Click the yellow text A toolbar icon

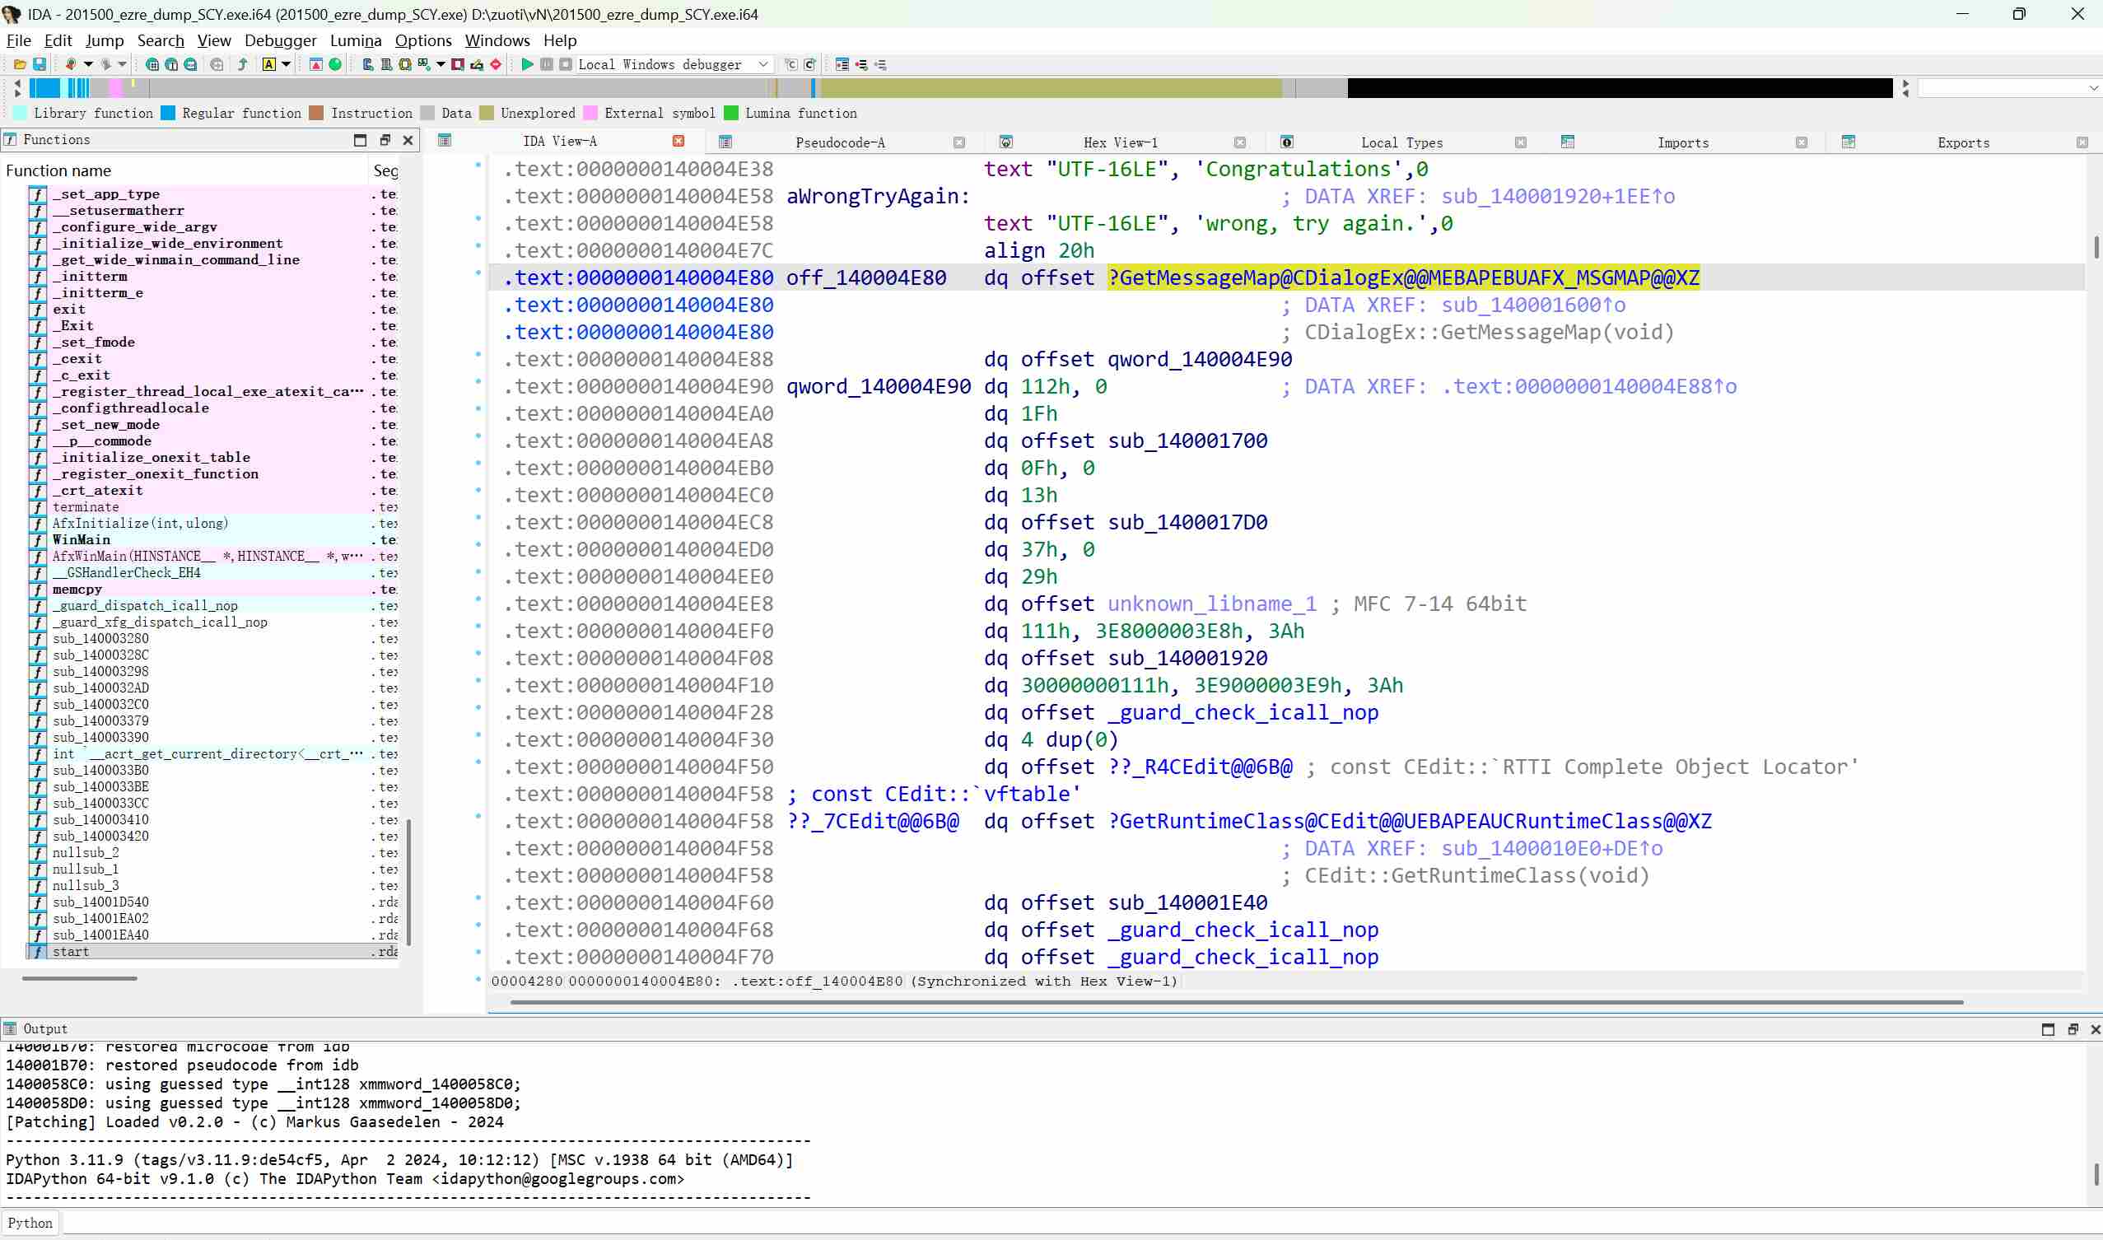[269, 64]
